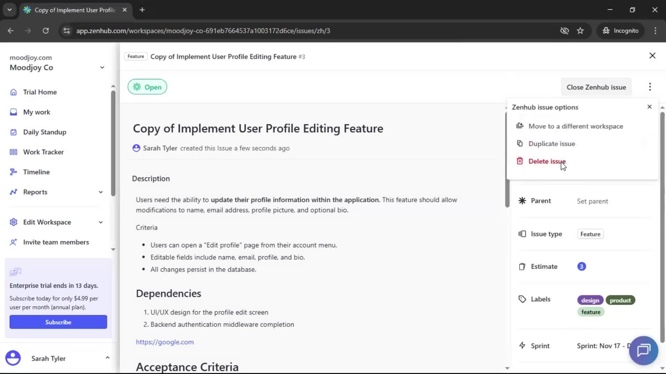Screen dimensions: 666x374
Task: Bookmark the page with the star icon
Action: (580, 30)
